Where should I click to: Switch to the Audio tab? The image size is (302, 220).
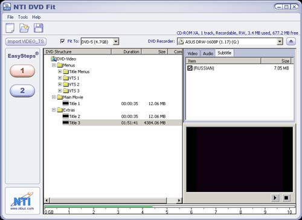(x=208, y=53)
